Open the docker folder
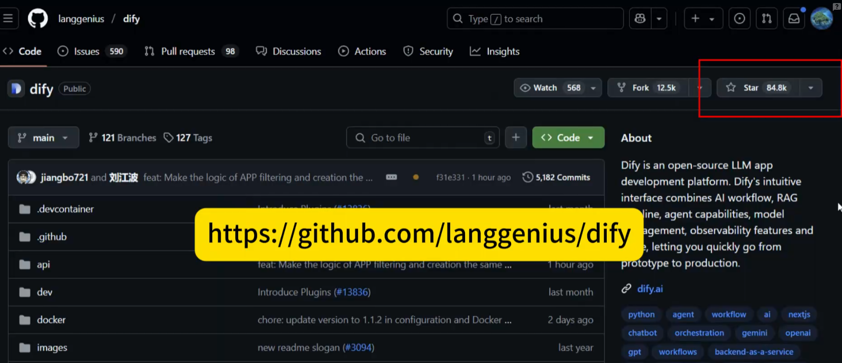842x363 pixels. [x=51, y=320]
